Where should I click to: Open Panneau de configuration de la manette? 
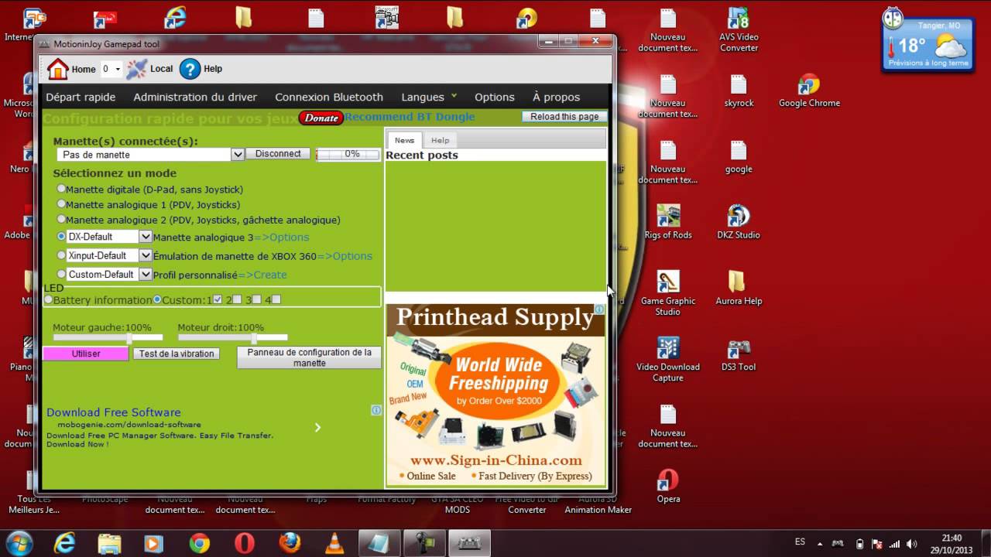pos(310,357)
